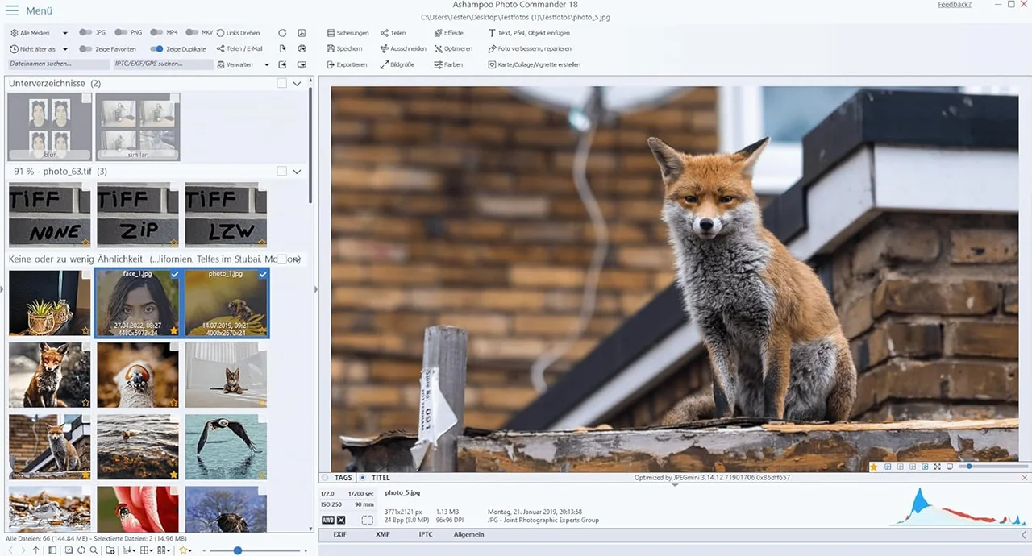Open the similar subfolder
This screenshot has width=1032, height=556.
pos(138,127)
